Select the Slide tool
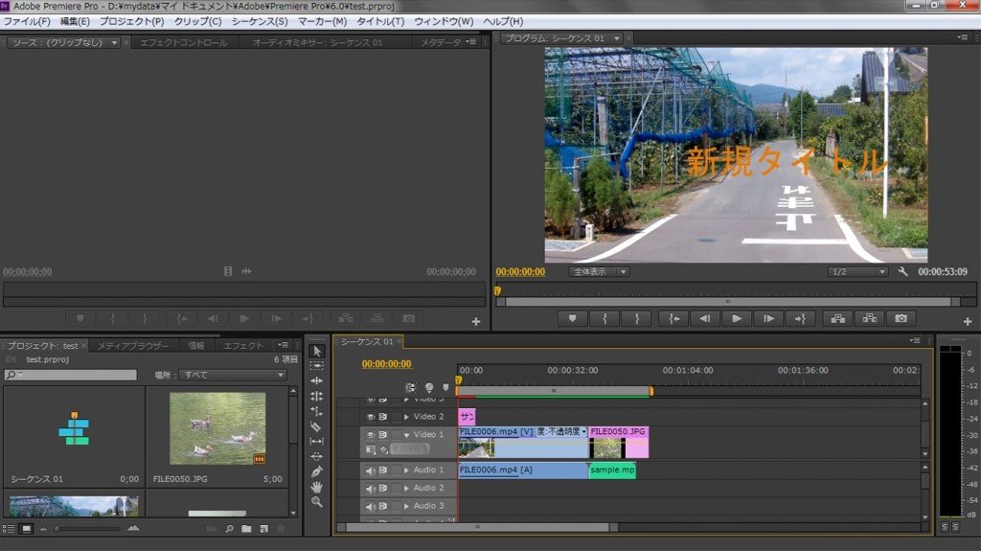Viewport: 981px width, 551px height. tap(316, 456)
